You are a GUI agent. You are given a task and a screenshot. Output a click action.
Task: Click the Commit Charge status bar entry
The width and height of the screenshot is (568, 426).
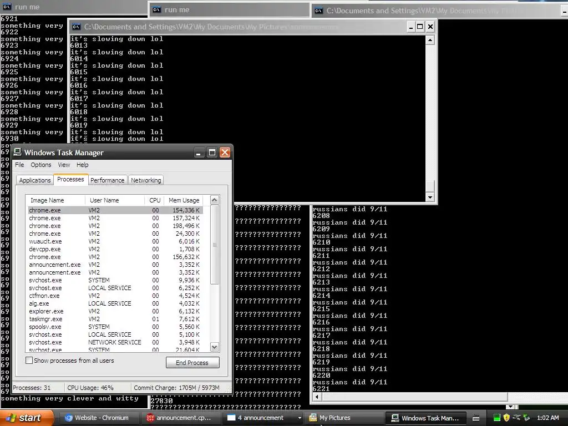pyautogui.click(x=177, y=388)
